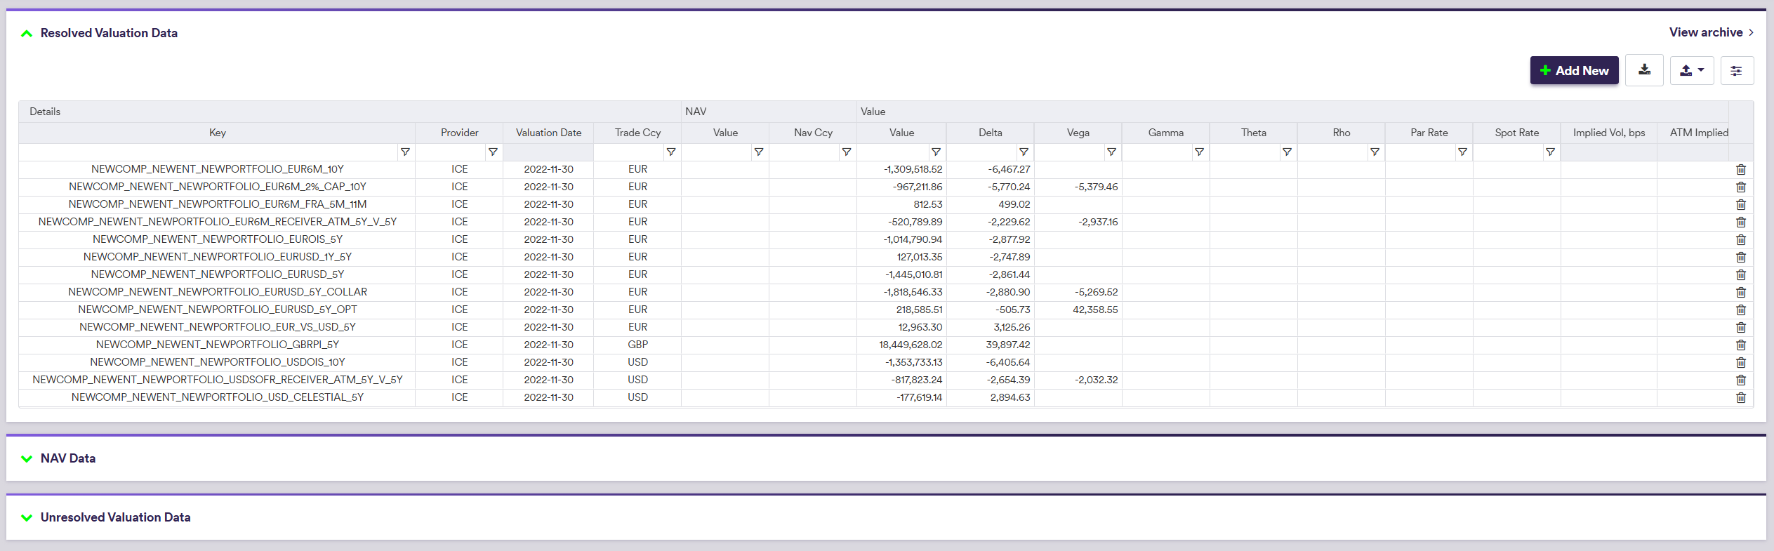1774x551 pixels.
Task: Delete the EUR6M_10Y row with trash icon
Action: 1740,169
